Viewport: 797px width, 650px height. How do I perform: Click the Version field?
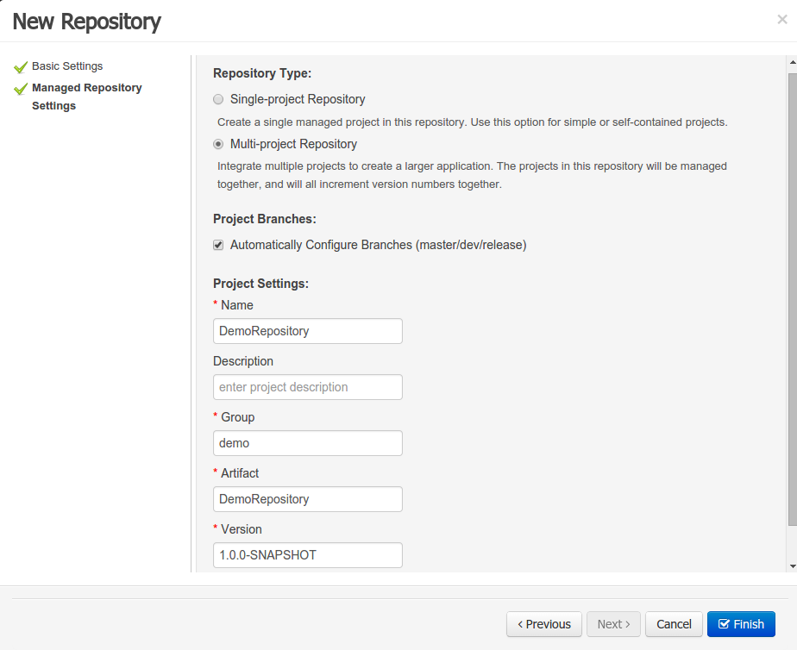point(307,555)
